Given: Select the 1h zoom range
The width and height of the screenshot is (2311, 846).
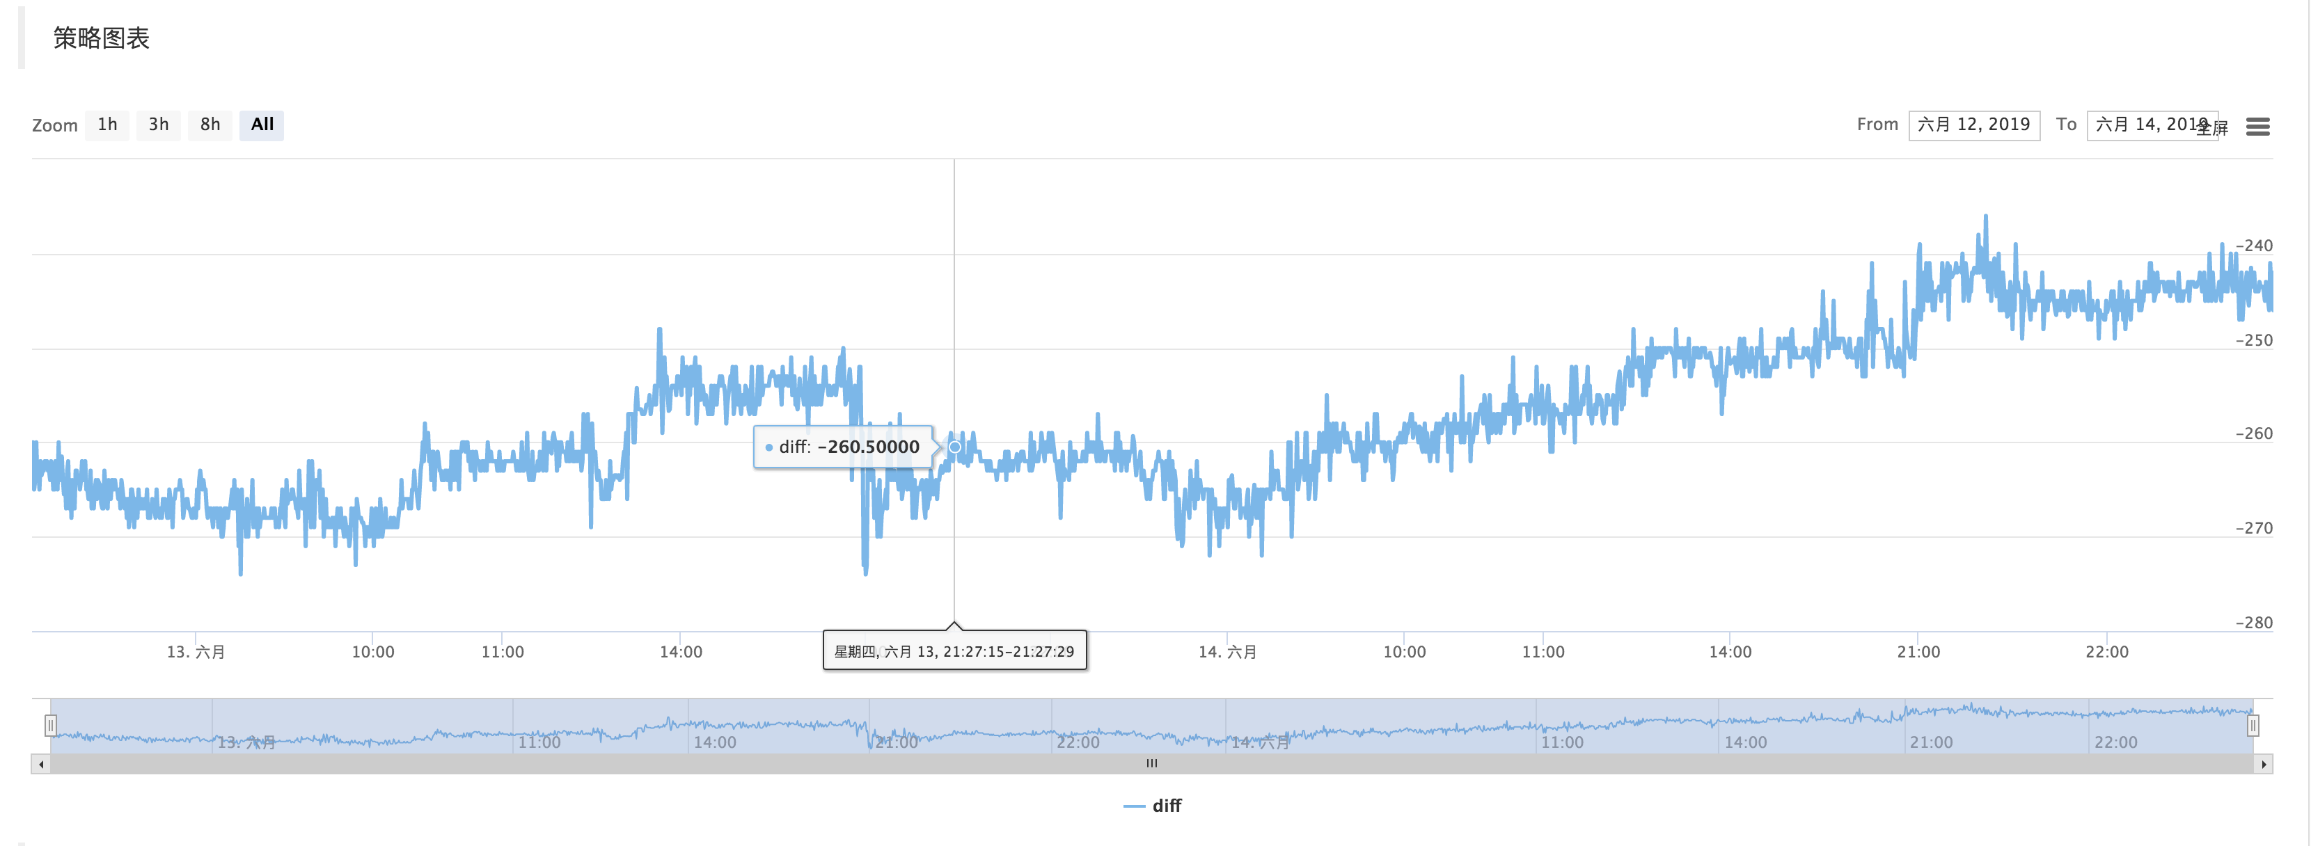Looking at the screenshot, I should pos(107,125).
